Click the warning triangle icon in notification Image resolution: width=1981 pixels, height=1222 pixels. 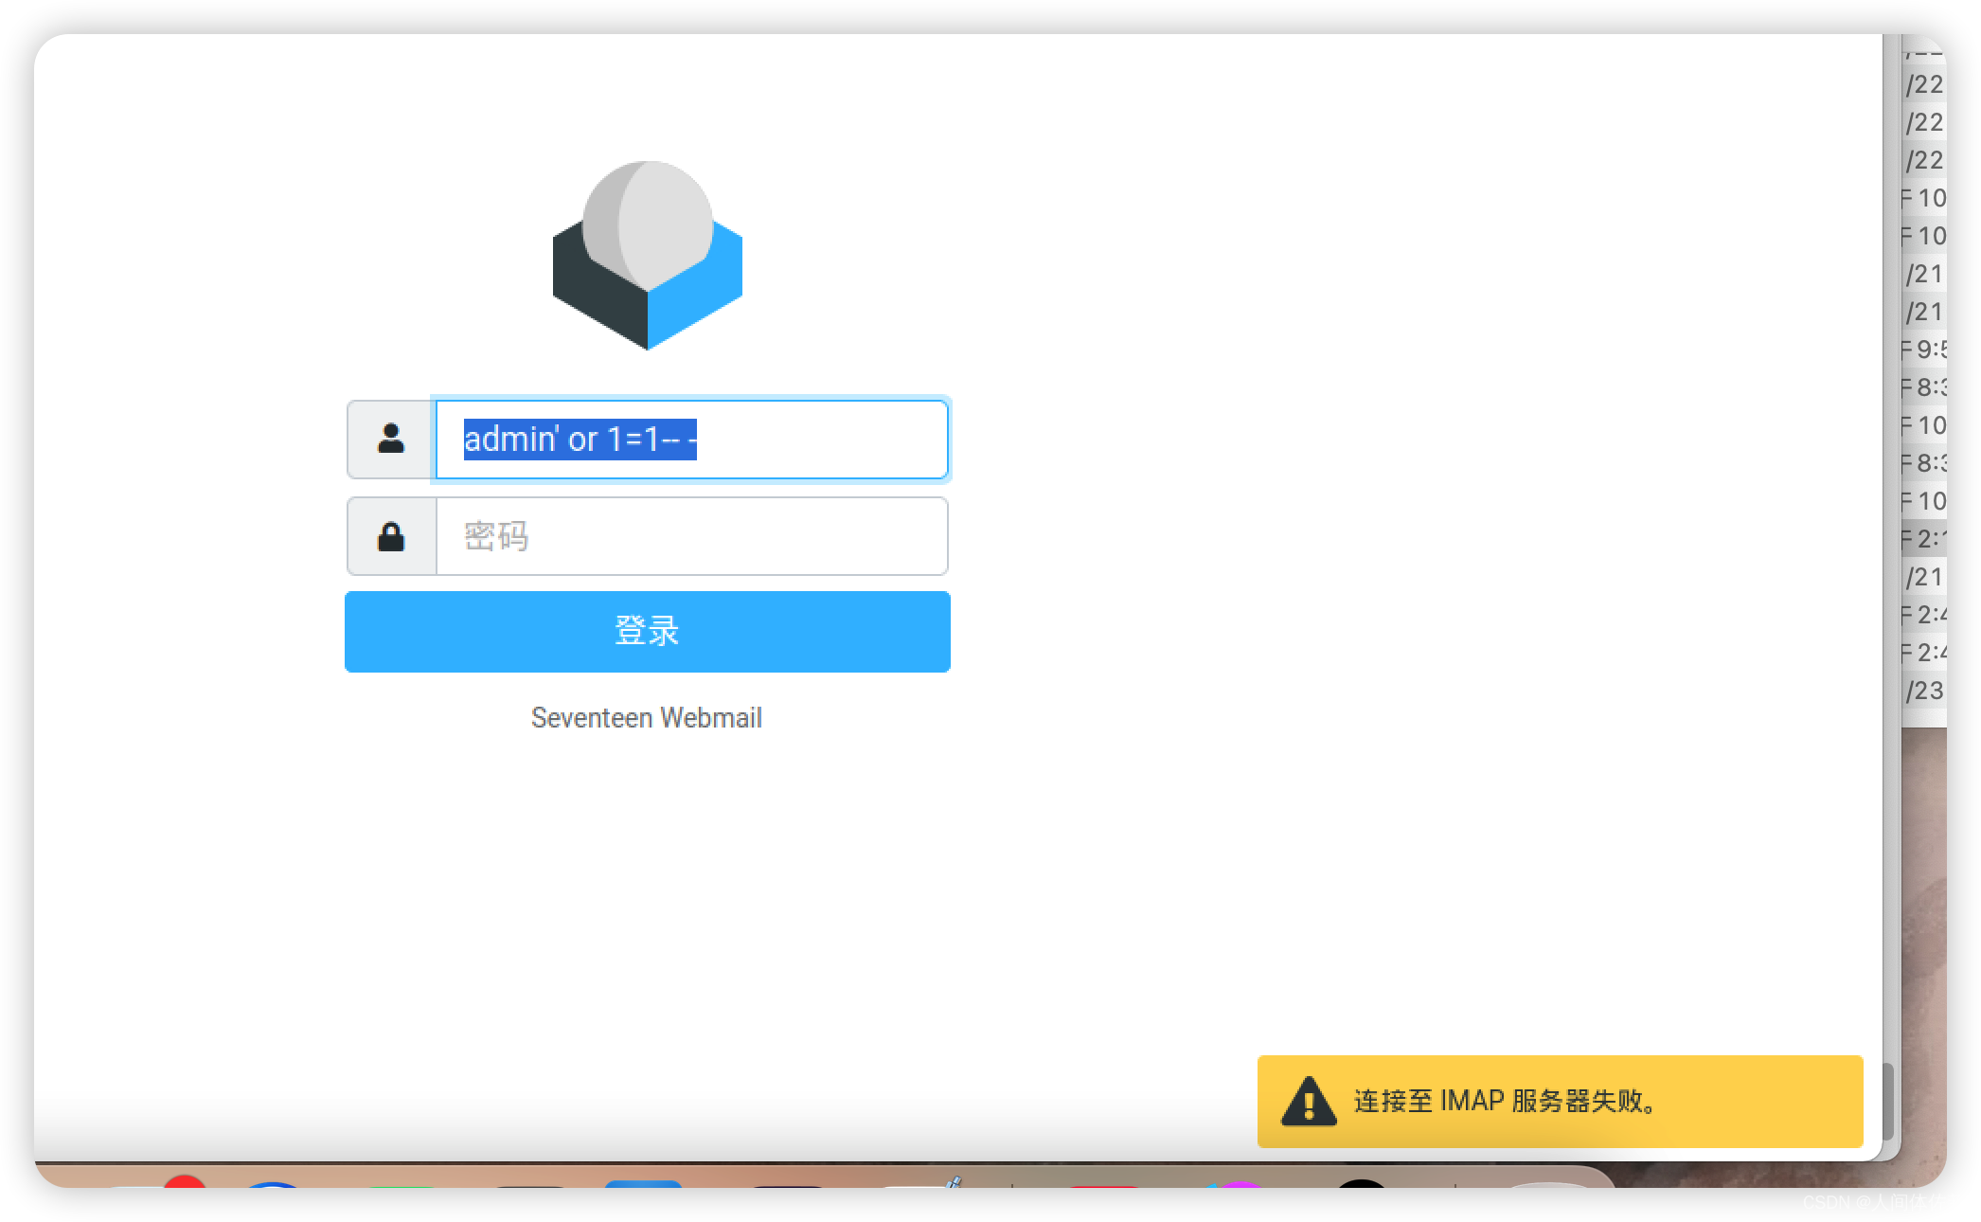click(1308, 1102)
